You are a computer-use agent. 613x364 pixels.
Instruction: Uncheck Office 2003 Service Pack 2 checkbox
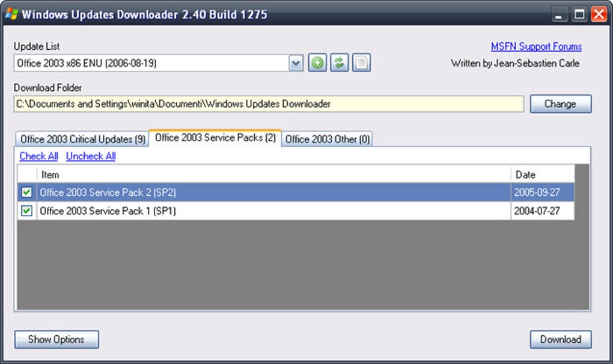26,192
